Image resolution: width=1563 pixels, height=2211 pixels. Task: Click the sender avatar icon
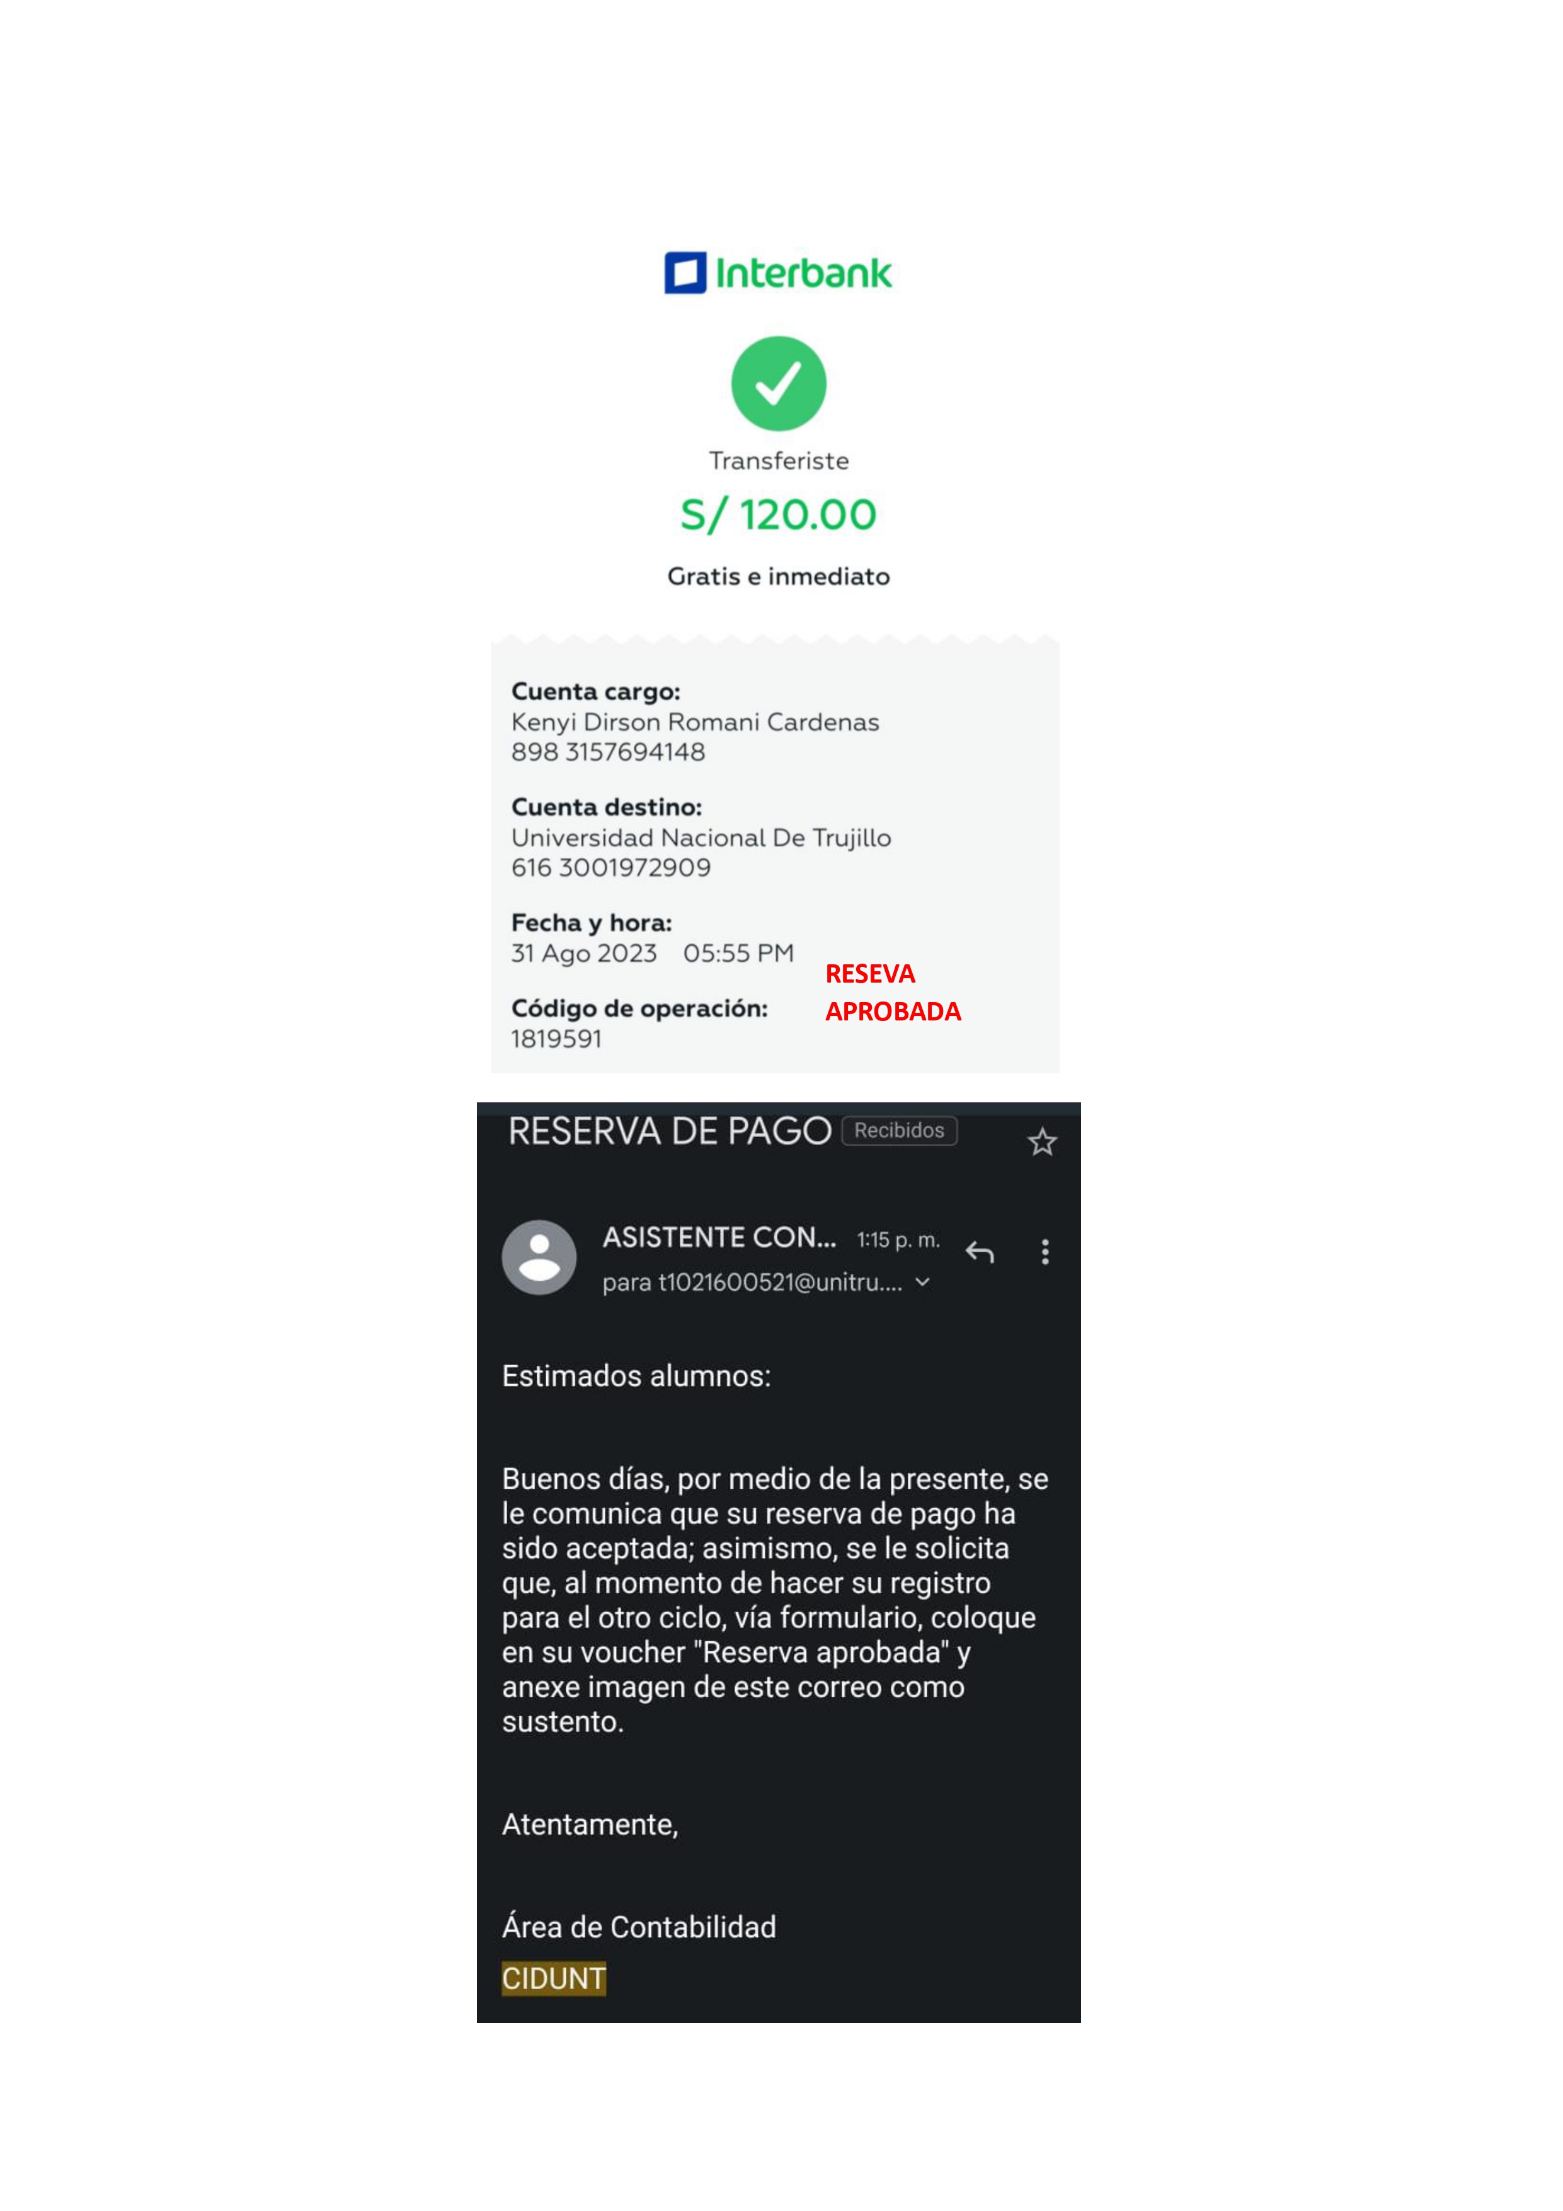(x=539, y=1257)
